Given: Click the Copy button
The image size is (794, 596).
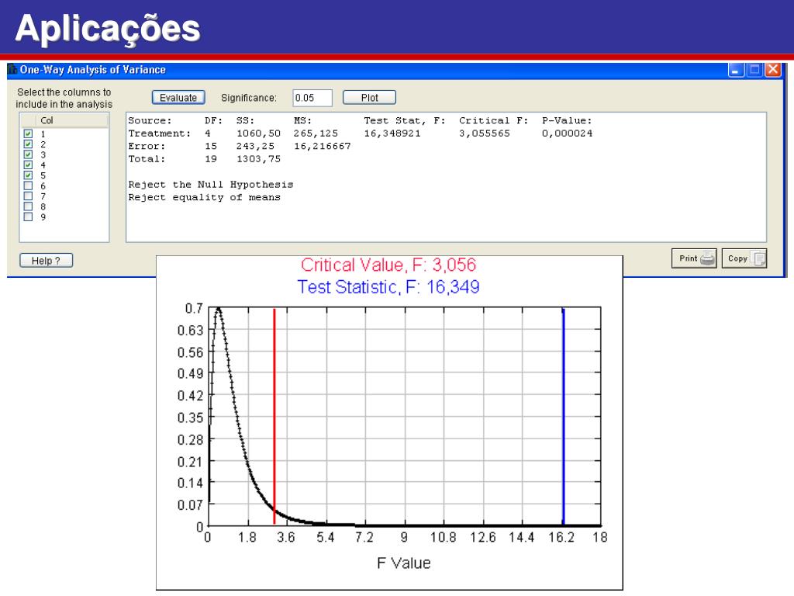Looking at the screenshot, I should click(744, 258).
